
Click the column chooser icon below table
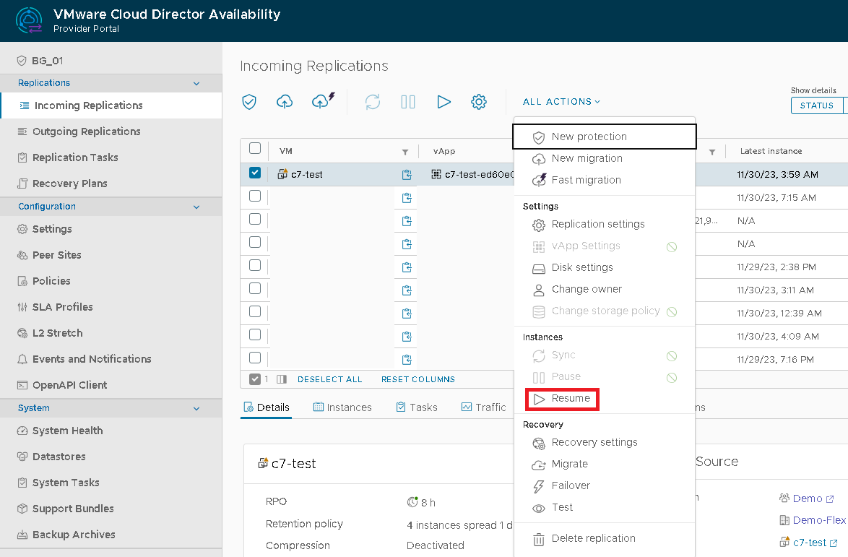tap(282, 379)
